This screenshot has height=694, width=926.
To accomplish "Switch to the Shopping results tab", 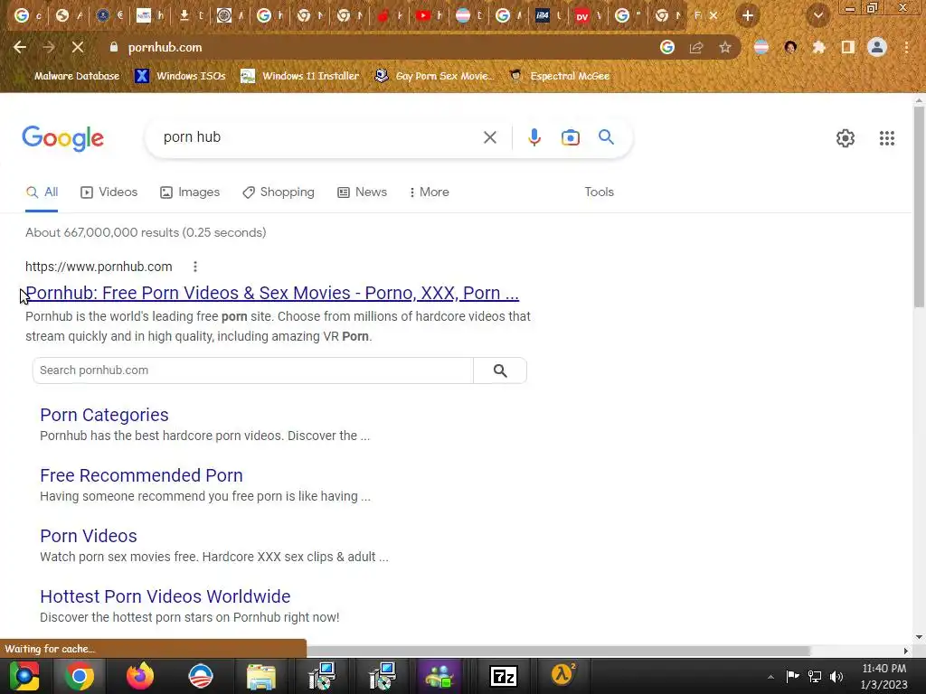I will click(279, 192).
